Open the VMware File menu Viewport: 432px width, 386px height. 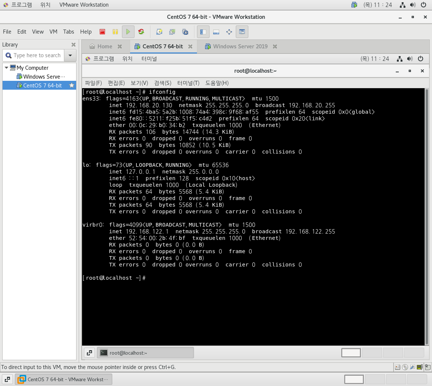pyautogui.click(x=7, y=32)
